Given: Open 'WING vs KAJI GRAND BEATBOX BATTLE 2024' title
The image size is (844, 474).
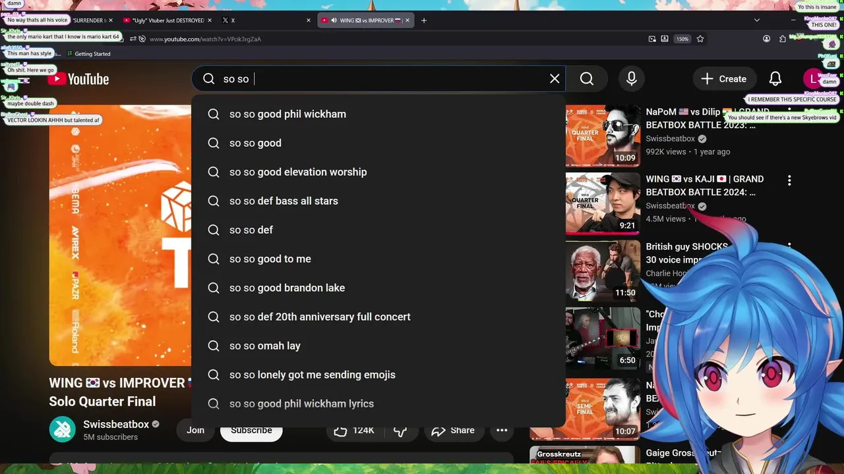Looking at the screenshot, I should pos(705,186).
